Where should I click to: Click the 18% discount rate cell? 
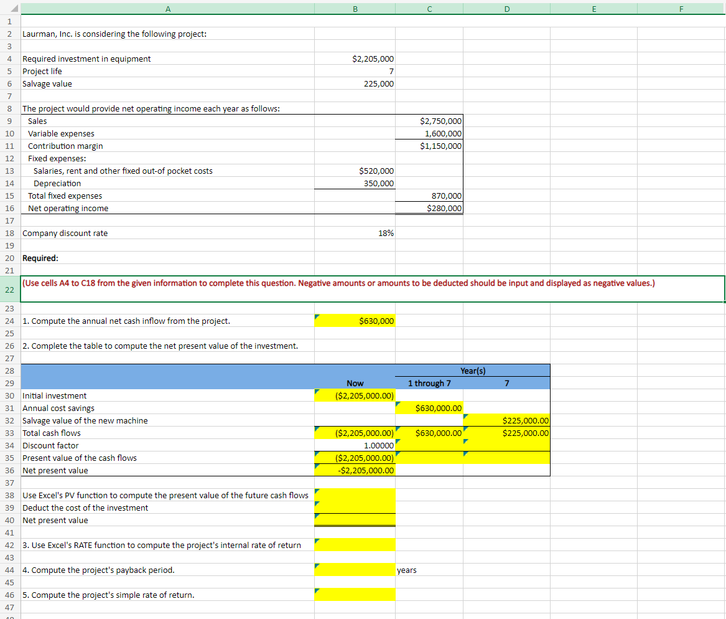pos(355,233)
